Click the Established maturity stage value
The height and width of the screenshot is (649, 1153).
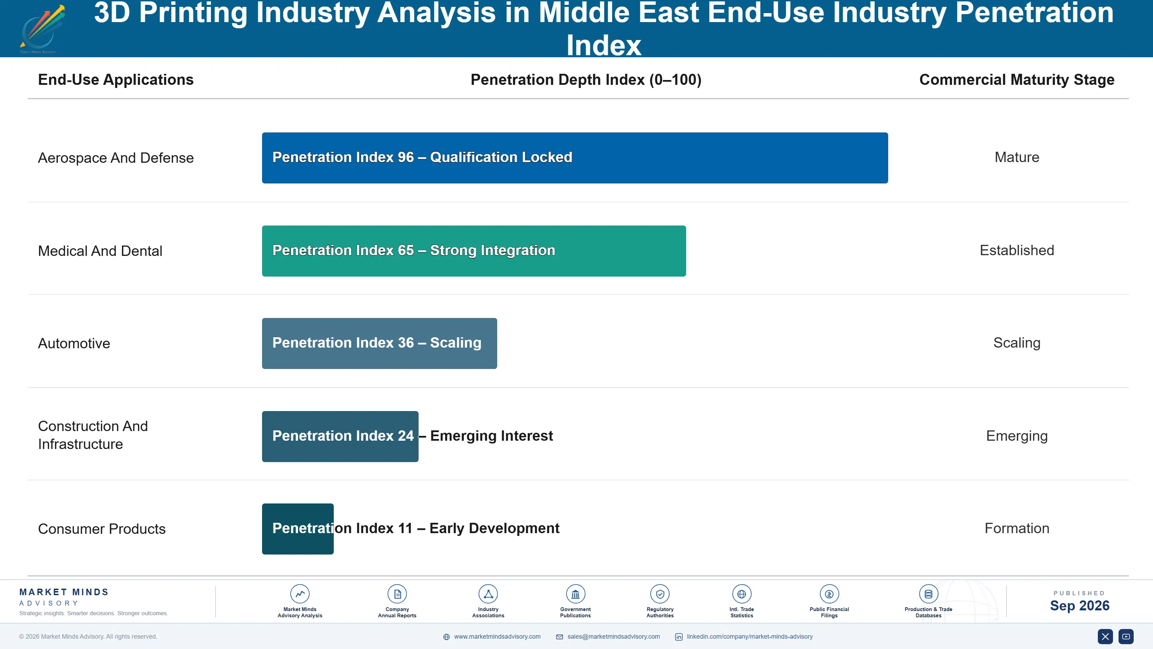[1016, 250]
